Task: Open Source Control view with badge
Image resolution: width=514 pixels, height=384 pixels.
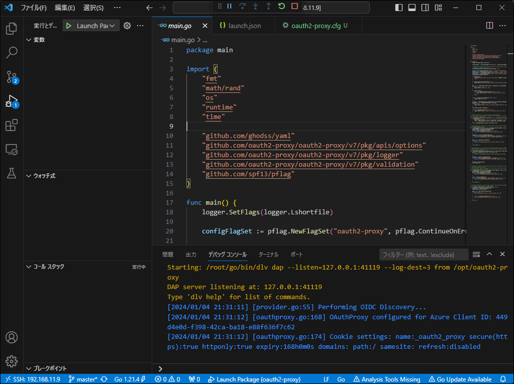Action: click(12, 77)
